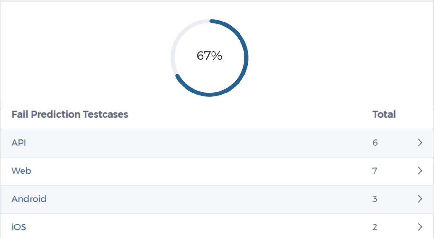Click the iOS total count of 2
Image resolution: width=434 pixels, height=238 pixels.
375,227
